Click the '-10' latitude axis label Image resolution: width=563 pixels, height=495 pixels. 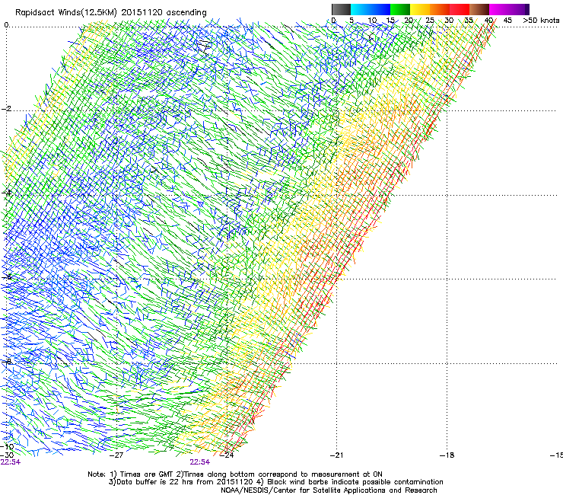click(7, 447)
